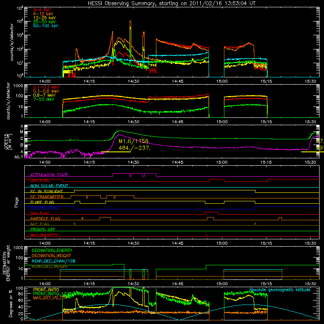Click the X class tick on the GOES axis
Screen dimensions: 324x324
click(22, 126)
